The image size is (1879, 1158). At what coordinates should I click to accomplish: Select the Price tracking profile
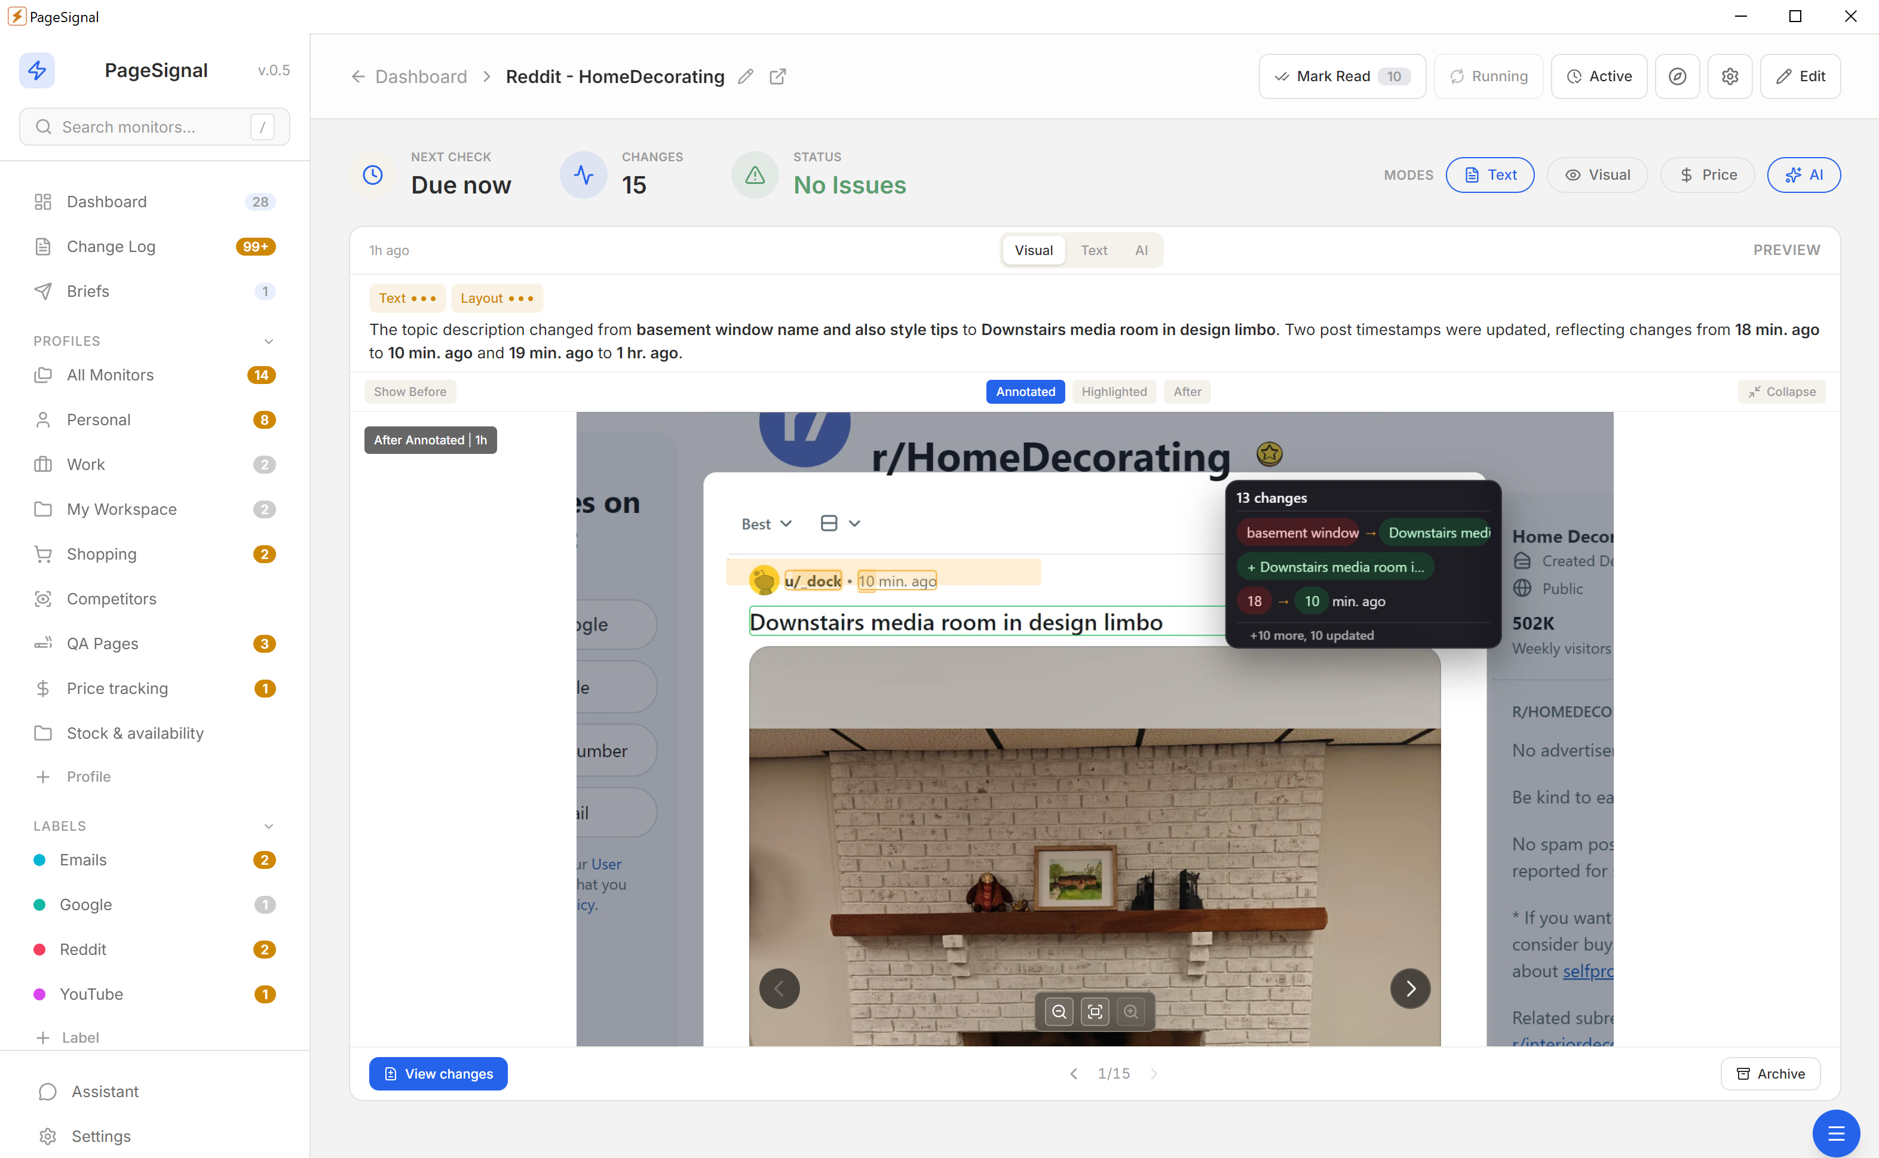[x=155, y=689]
